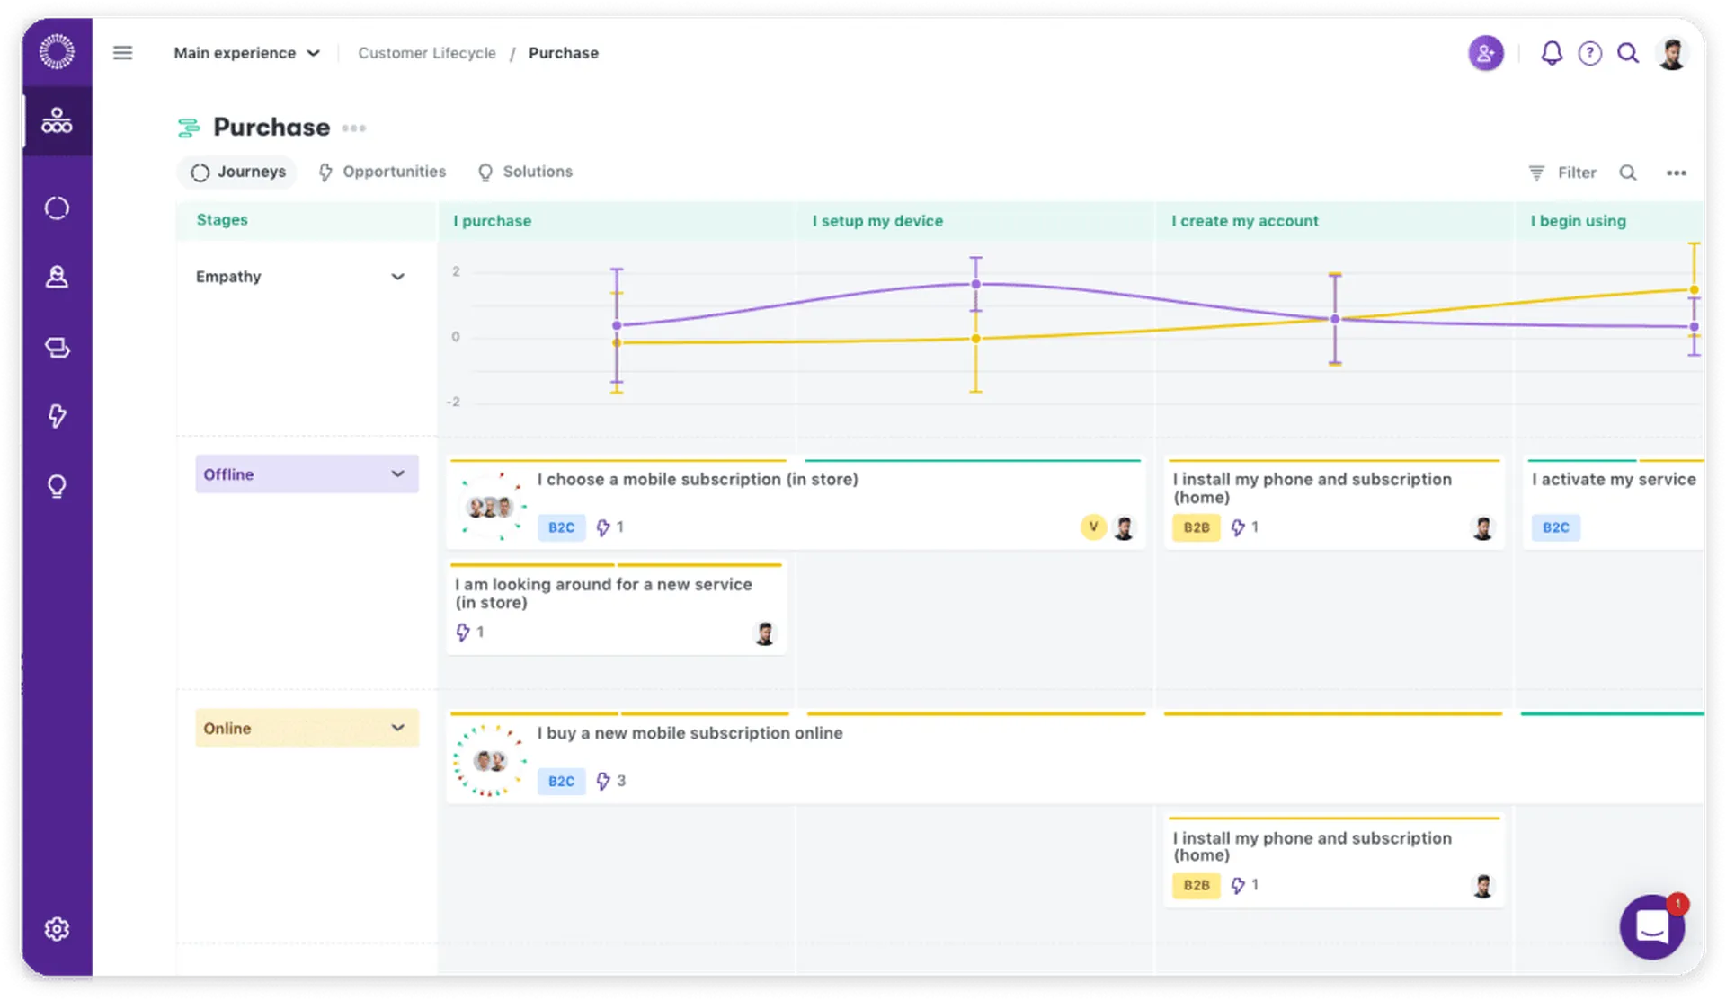Click the app logo at top of sidebar
This screenshot has width=1726, height=1000.
(x=57, y=51)
